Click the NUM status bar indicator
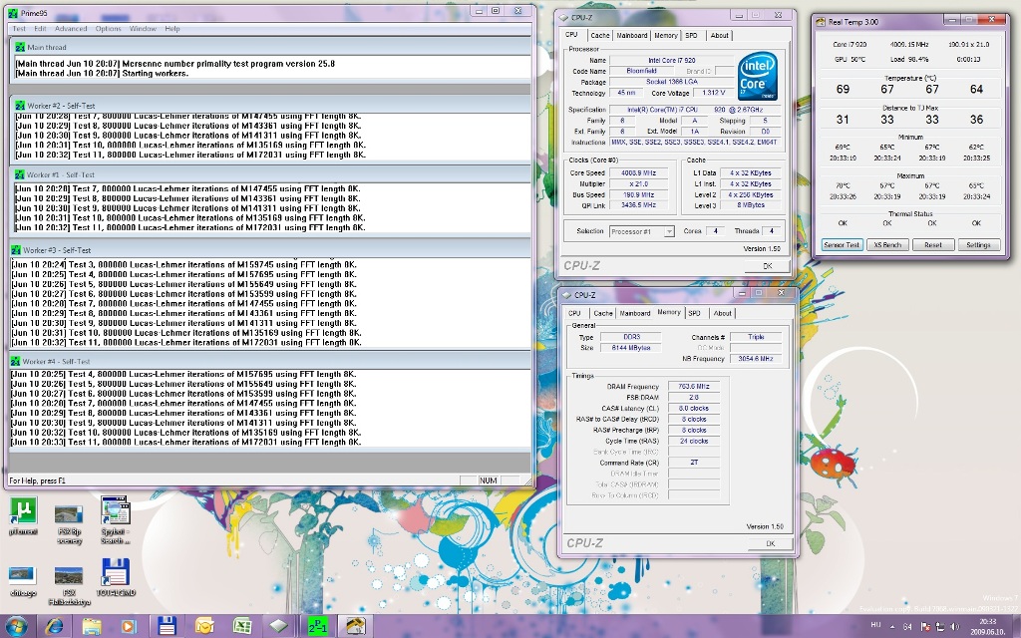Image resolution: width=1021 pixels, height=638 pixels. 489,480
